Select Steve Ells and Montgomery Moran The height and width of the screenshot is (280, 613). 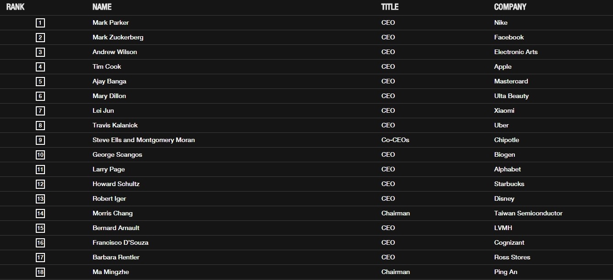(x=144, y=140)
